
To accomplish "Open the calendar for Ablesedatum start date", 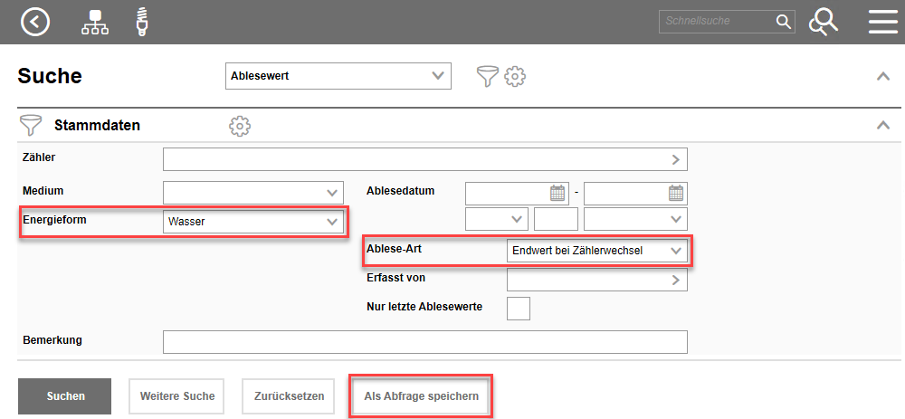I will tap(557, 193).
